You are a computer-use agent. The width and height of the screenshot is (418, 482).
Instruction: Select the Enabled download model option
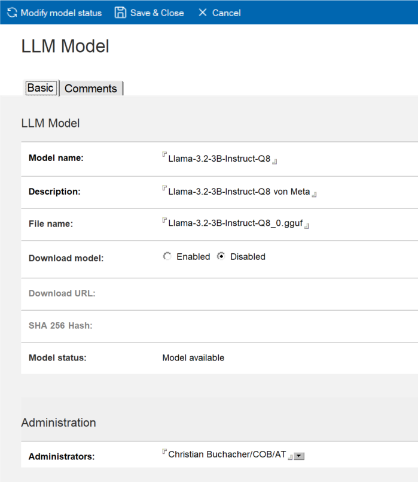click(167, 257)
